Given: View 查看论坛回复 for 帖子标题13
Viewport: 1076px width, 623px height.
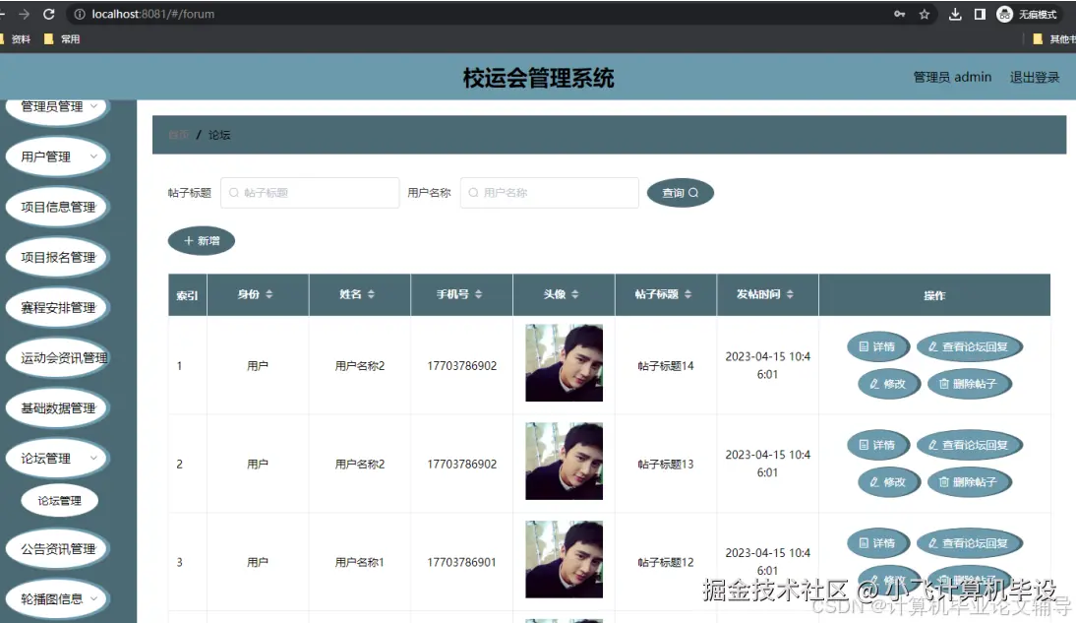Looking at the screenshot, I should point(969,445).
